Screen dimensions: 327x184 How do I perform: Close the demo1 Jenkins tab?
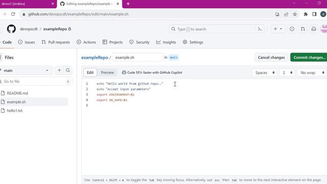(x=53, y=4)
